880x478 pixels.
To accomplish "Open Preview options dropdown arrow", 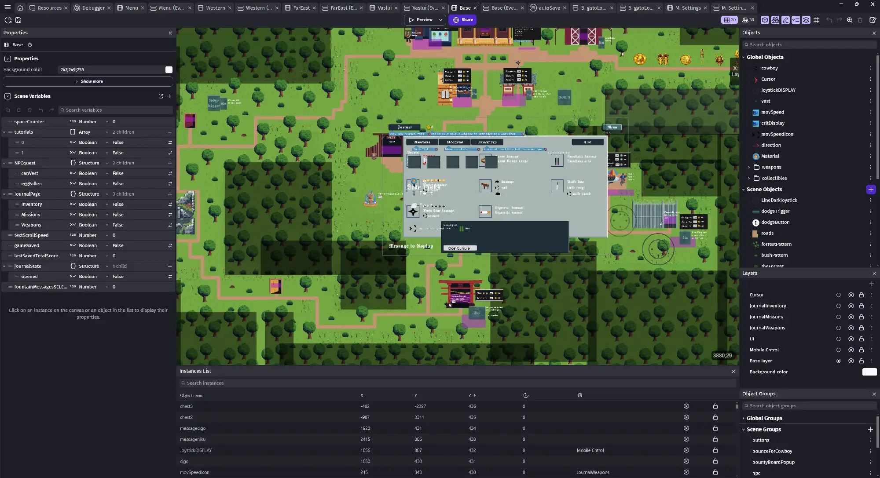I will [x=440, y=20].
